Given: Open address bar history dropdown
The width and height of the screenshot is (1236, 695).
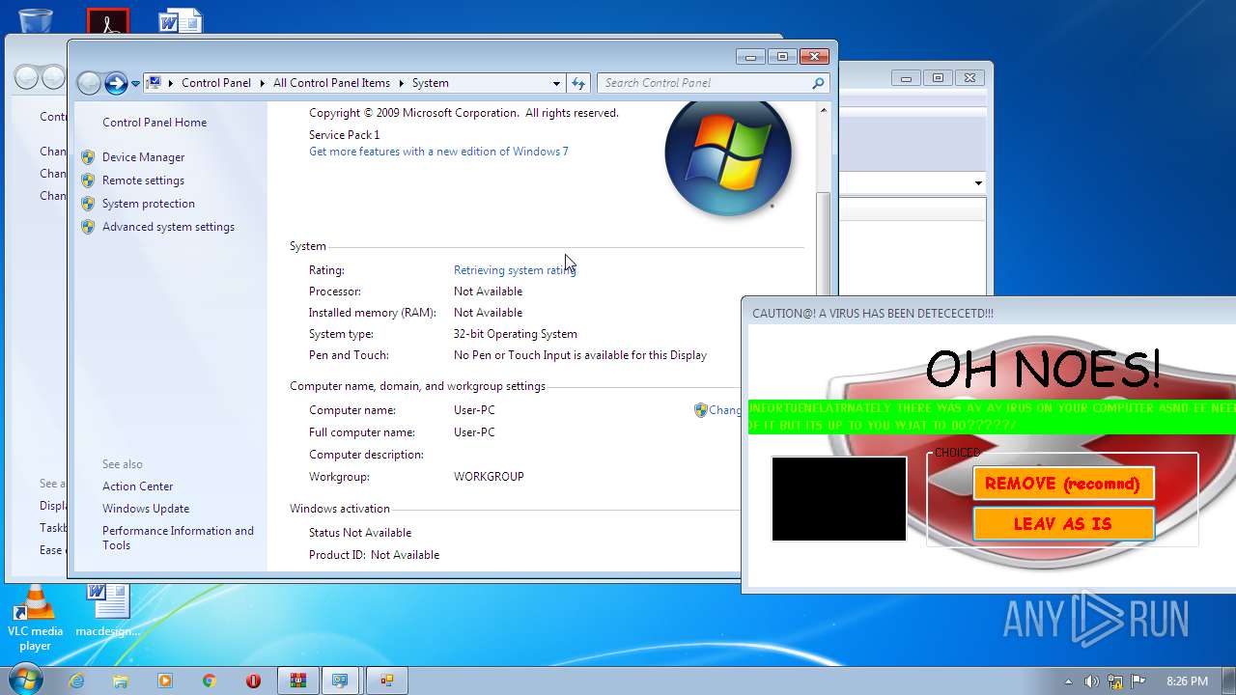Looking at the screenshot, I should [556, 83].
